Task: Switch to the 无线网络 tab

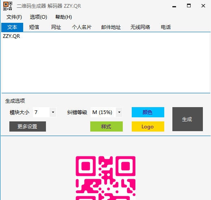Action: (x=140, y=27)
